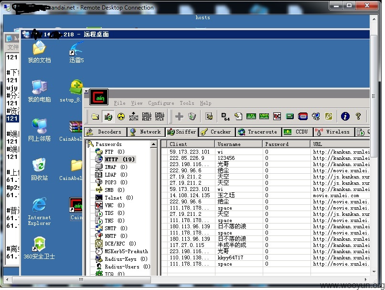Open the 360安全卫士 desktop icon
The width and height of the screenshot is (385, 290).
(x=39, y=248)
